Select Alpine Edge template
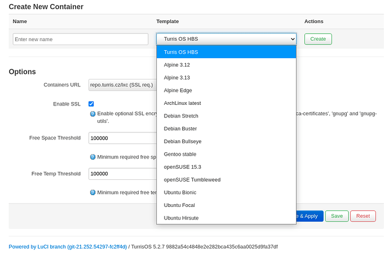The image size is (389, 256). pyautogui.click(x=226, y=90)
